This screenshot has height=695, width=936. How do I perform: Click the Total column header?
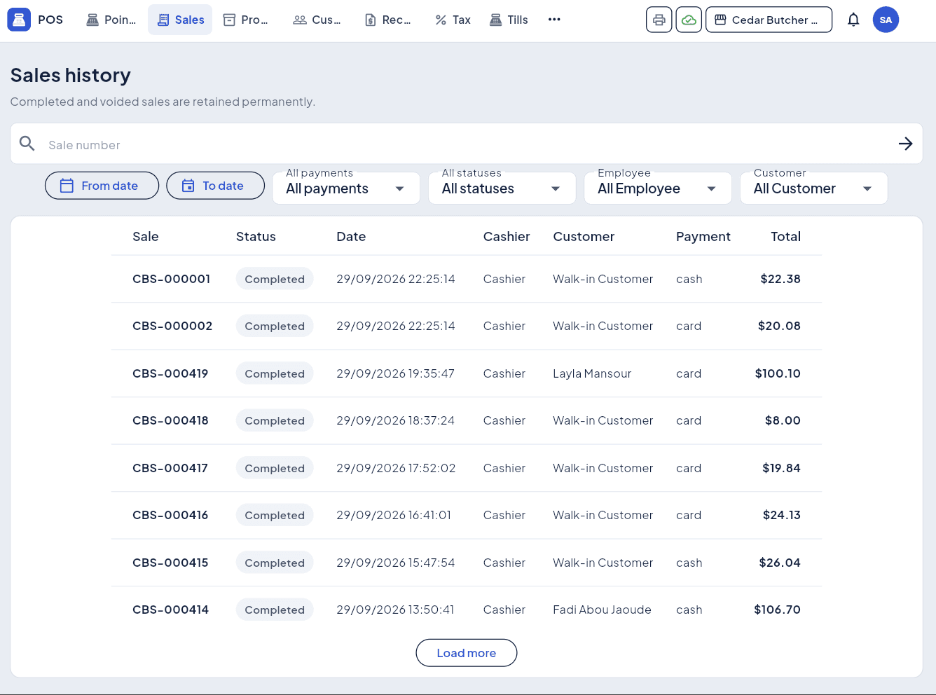(785, 237)
